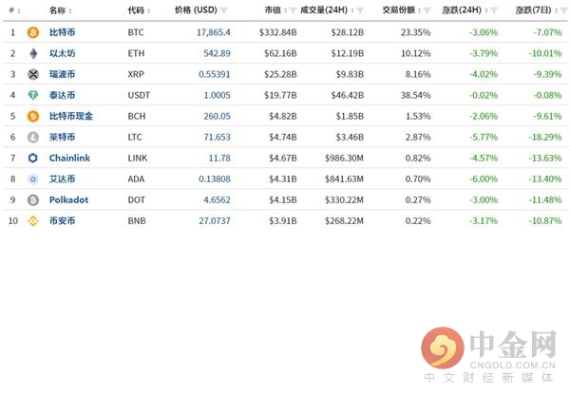570x395 pixels.
Task: Open the 以太坊 coin link
Action: click(62, 53)
